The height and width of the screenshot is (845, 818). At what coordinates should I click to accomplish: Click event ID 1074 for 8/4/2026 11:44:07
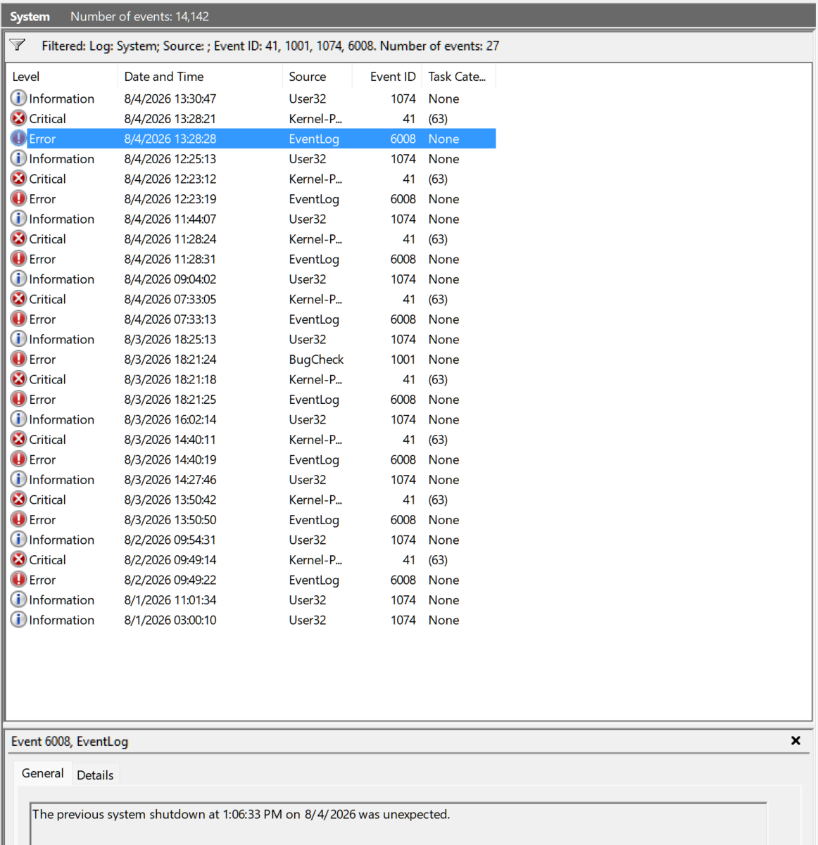(x=403, y=219)
